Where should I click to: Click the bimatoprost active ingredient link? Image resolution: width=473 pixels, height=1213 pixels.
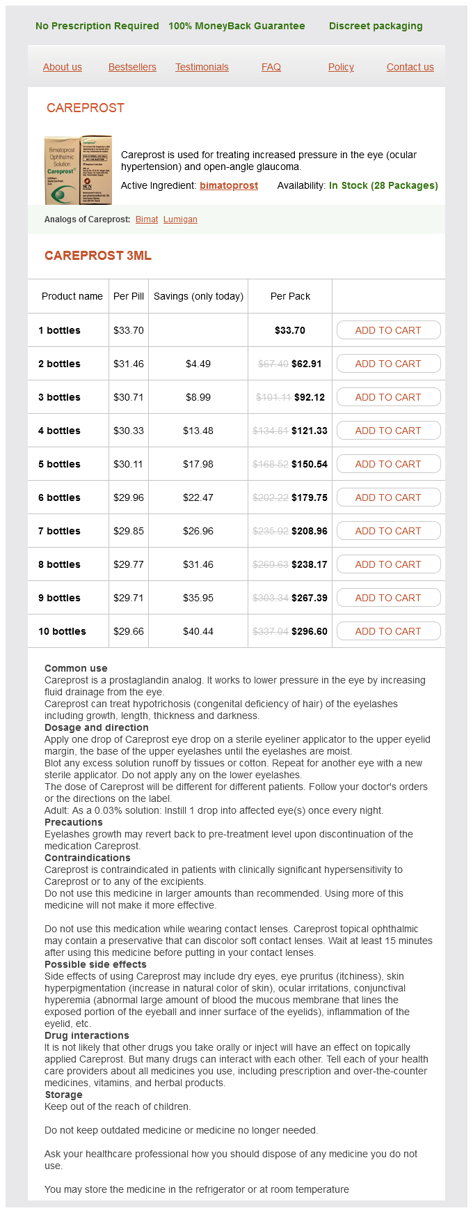(229, 185)
